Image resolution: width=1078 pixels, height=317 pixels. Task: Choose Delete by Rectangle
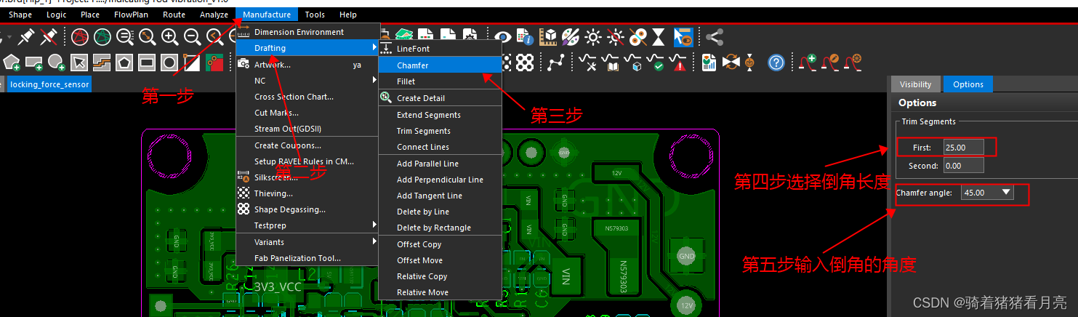[441, 228]
